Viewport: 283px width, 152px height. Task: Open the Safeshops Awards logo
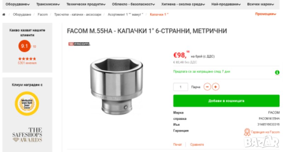(27, 135)
